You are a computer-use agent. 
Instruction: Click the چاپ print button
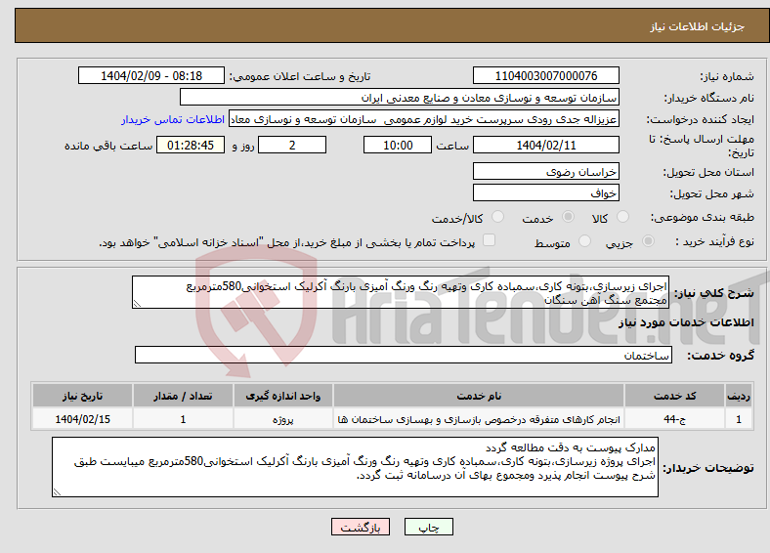pos(429,527)
